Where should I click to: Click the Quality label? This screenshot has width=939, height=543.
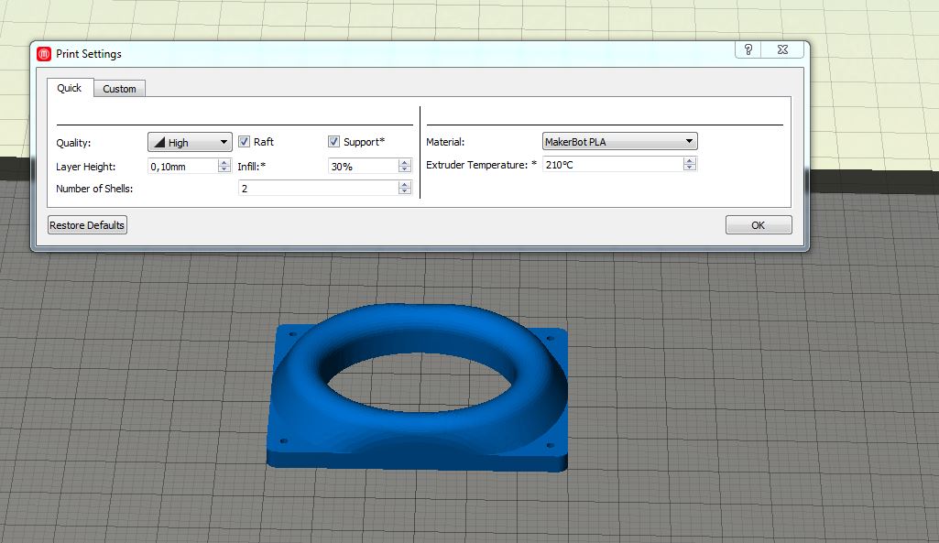73,143
